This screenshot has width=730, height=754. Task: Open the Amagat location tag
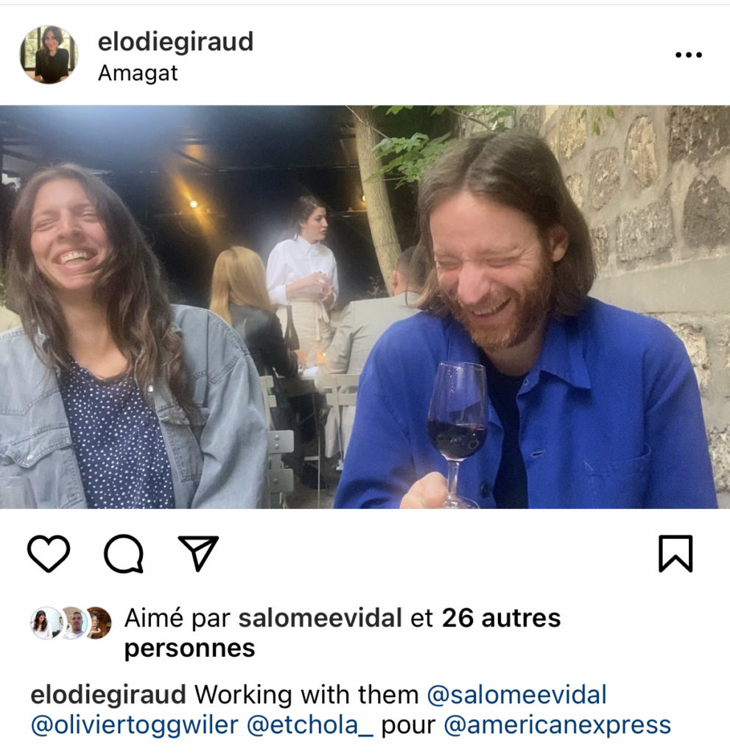click(x=138, y=73)
